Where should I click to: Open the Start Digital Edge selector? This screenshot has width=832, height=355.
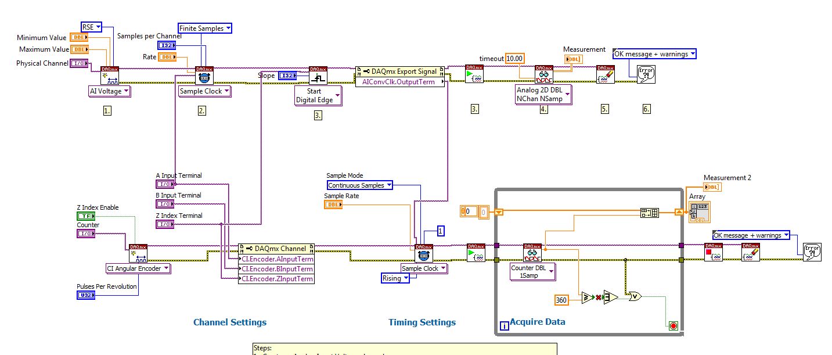click(318, 96)
